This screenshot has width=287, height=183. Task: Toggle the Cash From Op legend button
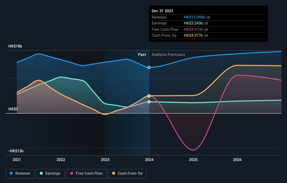click(127, 174)
